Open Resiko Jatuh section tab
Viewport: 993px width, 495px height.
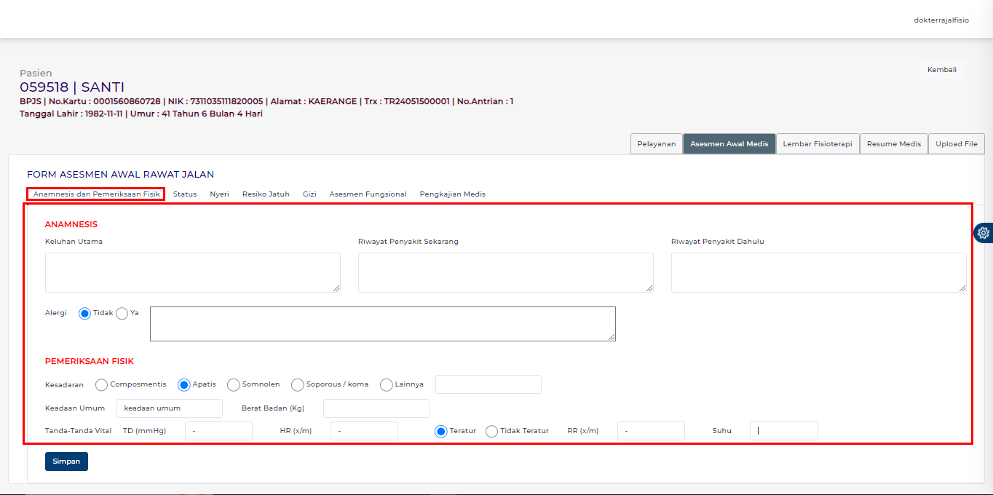(x=266, y=194)
